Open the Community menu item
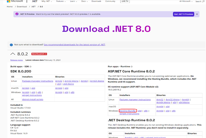206x138 pixels. tap(110, 1)
